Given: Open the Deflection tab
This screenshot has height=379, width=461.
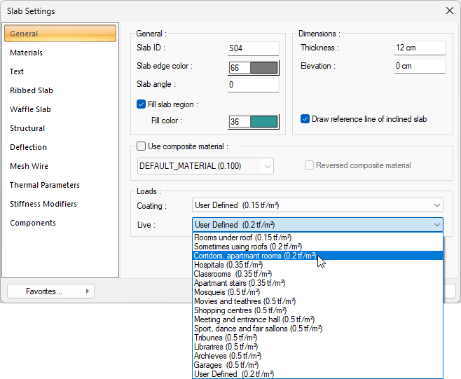Looking at the screenshot, I should 28,147.
